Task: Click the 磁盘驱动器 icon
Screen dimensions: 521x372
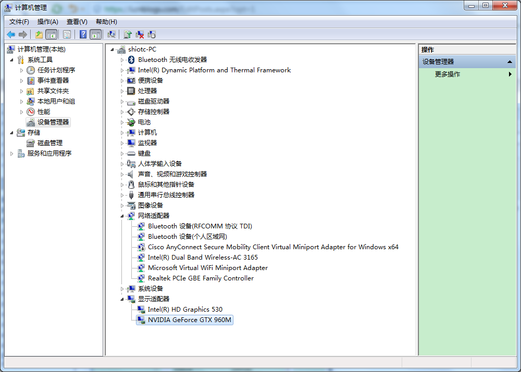Action: point(131,102)
